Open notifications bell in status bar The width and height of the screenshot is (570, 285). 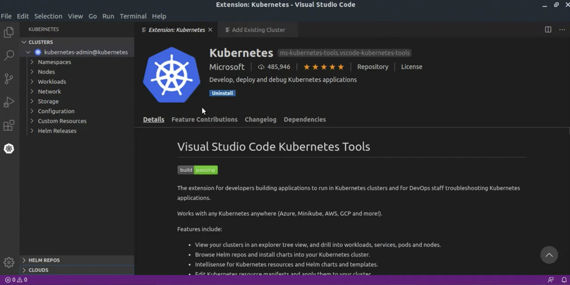[x=564, y=280]
